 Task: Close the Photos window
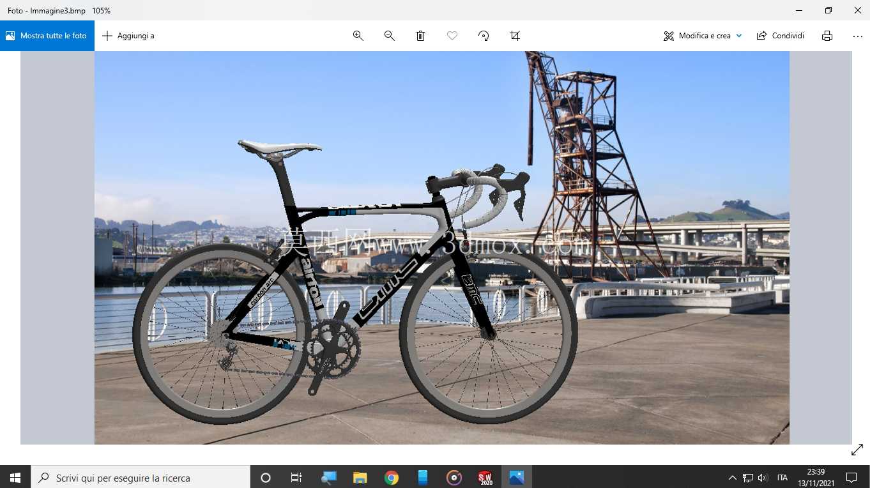click(858, 10)
